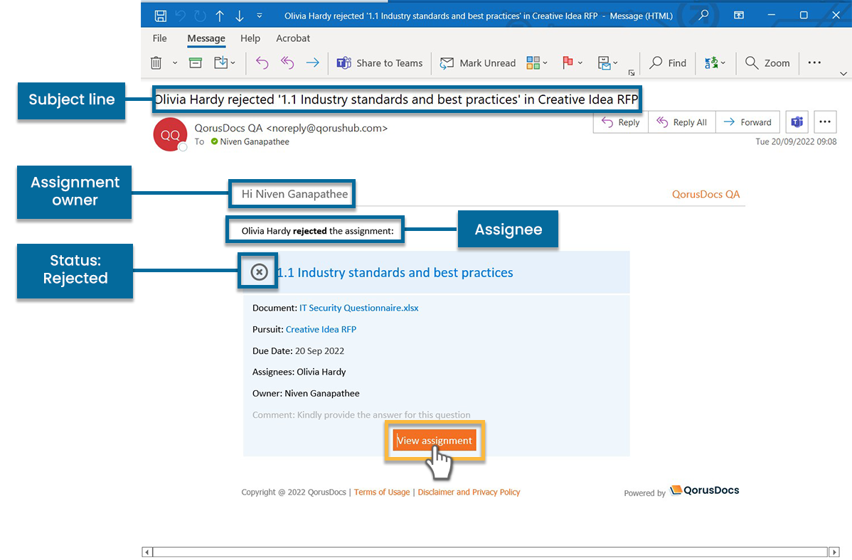Open the '1.1 Industry standards and best practices' link
The height and width of the screenshot is (560, 852).
[395, 273]
